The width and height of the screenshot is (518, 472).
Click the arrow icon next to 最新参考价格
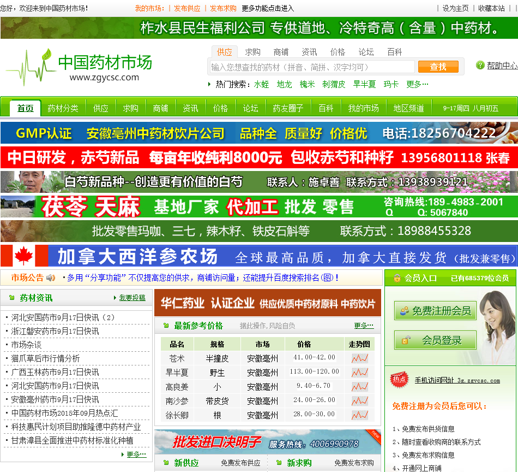coord(166,326)
